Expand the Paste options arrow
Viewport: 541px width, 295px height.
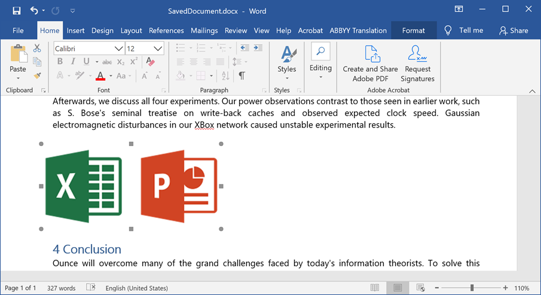click(x=18, y=78)
